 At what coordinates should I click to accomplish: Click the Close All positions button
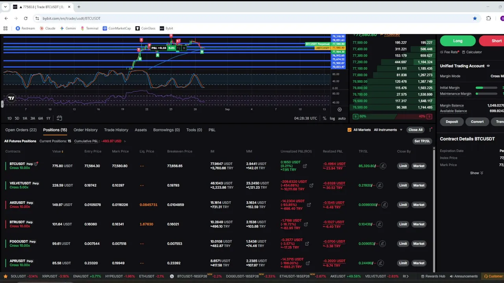[x=415, y=130]
